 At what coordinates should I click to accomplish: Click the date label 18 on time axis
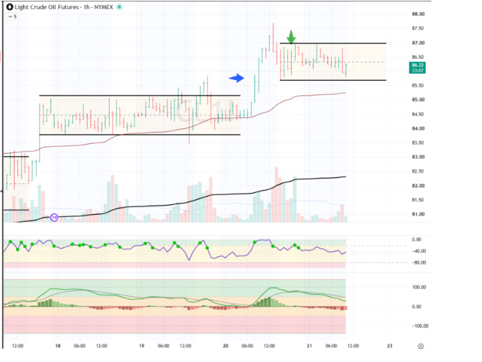[x=58, y=346]
